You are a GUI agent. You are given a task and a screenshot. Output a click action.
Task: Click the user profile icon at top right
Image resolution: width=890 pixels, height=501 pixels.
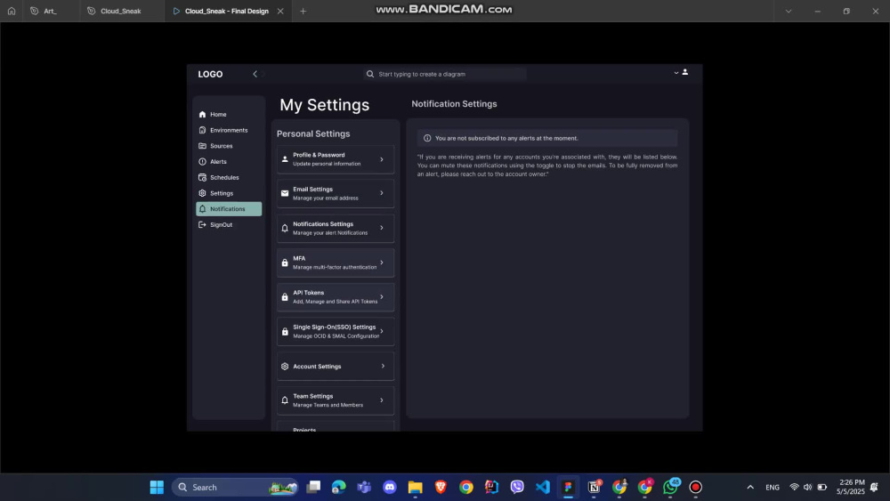click(x=685, y=72)
